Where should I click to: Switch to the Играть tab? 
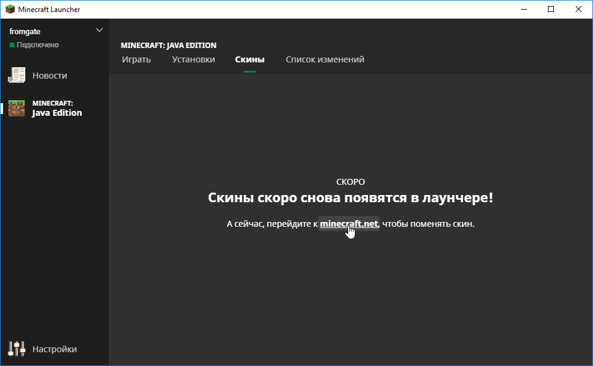tap(136, 59)
